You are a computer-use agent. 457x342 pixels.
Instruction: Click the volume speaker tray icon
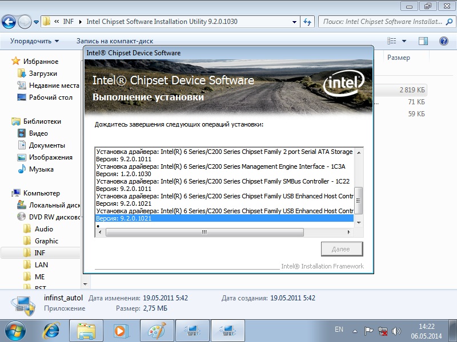click(x=396, y=331)
